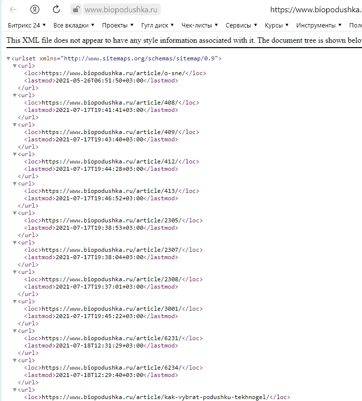Open the Гугл диск bookmark menu
Image resolution: width=362 pixels, height=401 pixels.
[157, 26]
